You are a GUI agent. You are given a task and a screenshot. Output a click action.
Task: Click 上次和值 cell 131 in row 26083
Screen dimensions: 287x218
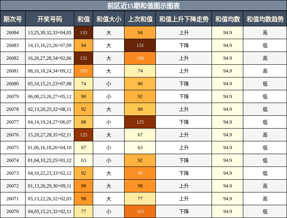140,45
